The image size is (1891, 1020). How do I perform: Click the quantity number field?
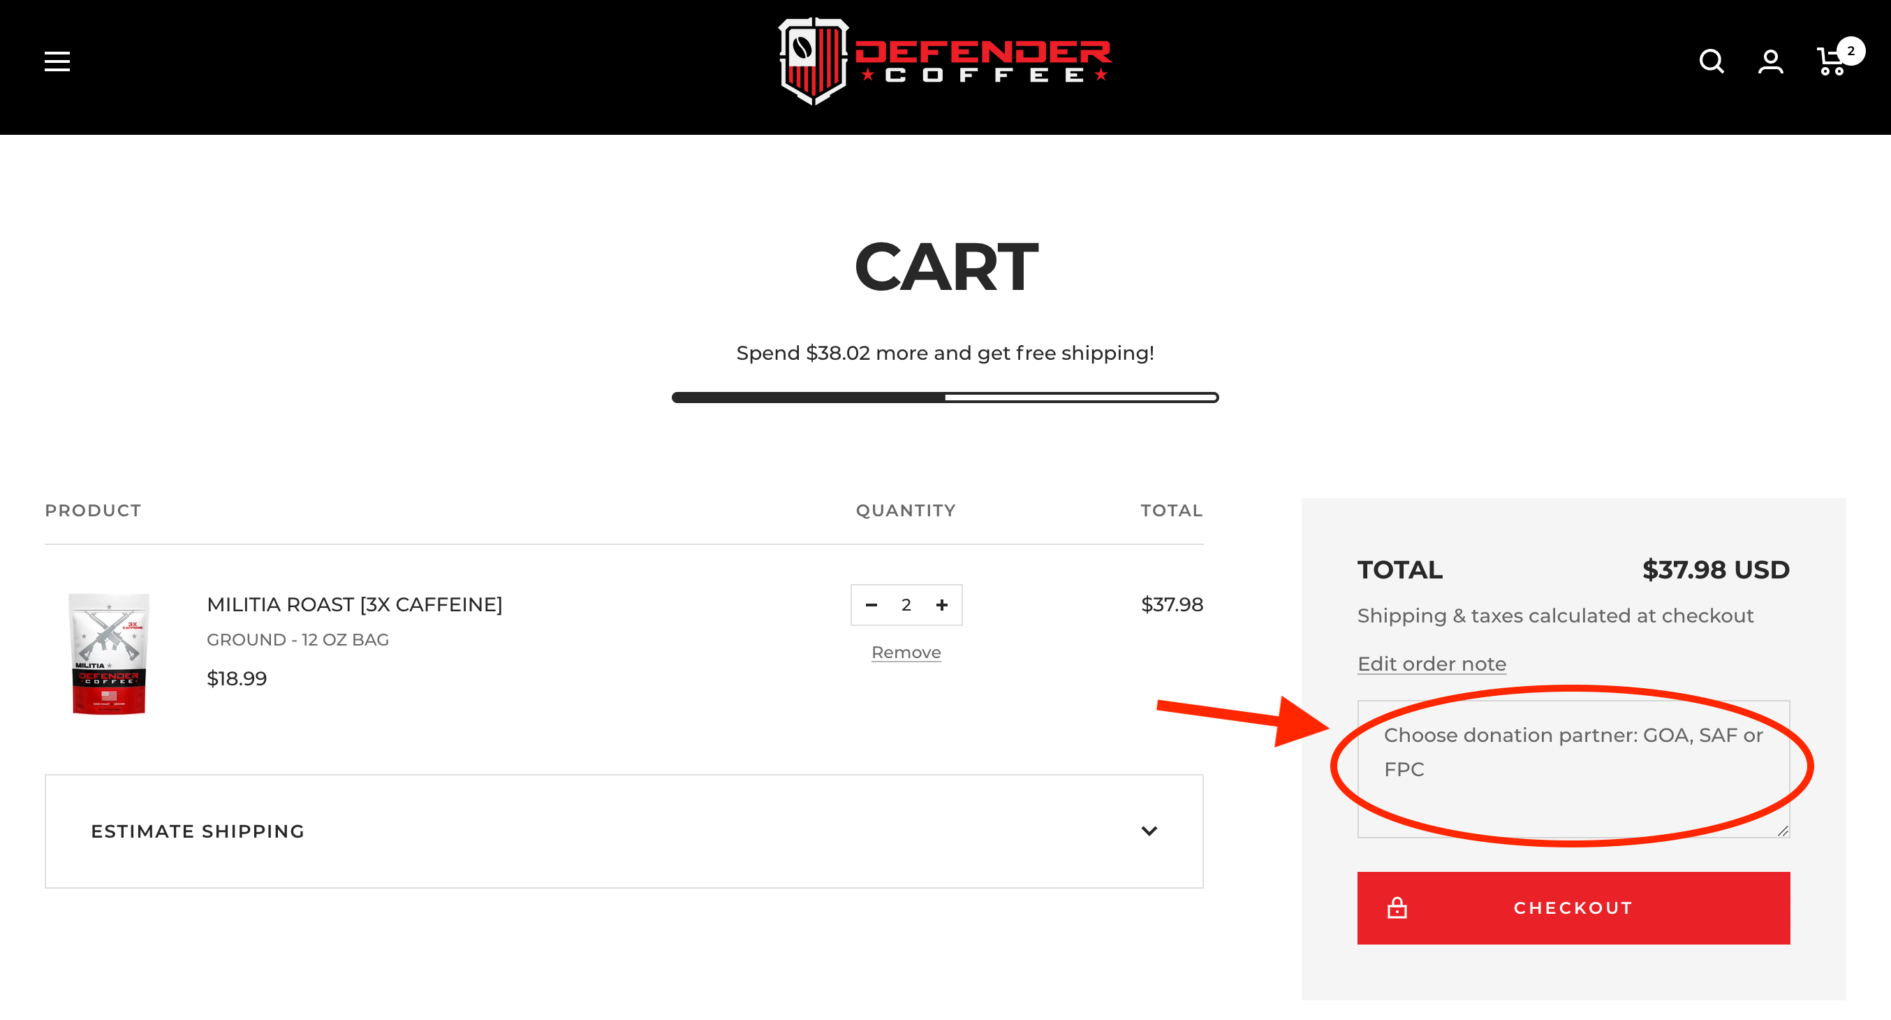pyautogui.click(x=906, y=605)
